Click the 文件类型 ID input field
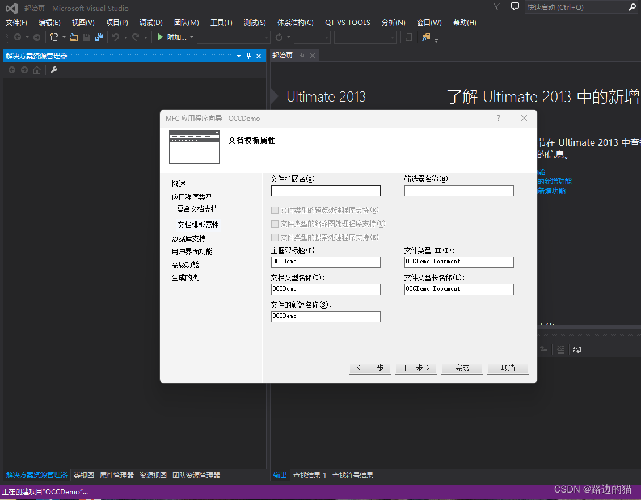Image resolution: width=641 pixels, height=500 pixels. 459,262
